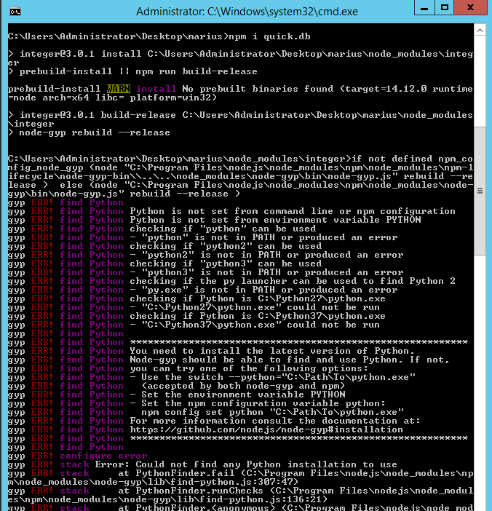Image resolution: width=492 pixels, height=511 pixels.
Task: Open the cmd.exe system menu icon
Action: [x=15, y=12]
